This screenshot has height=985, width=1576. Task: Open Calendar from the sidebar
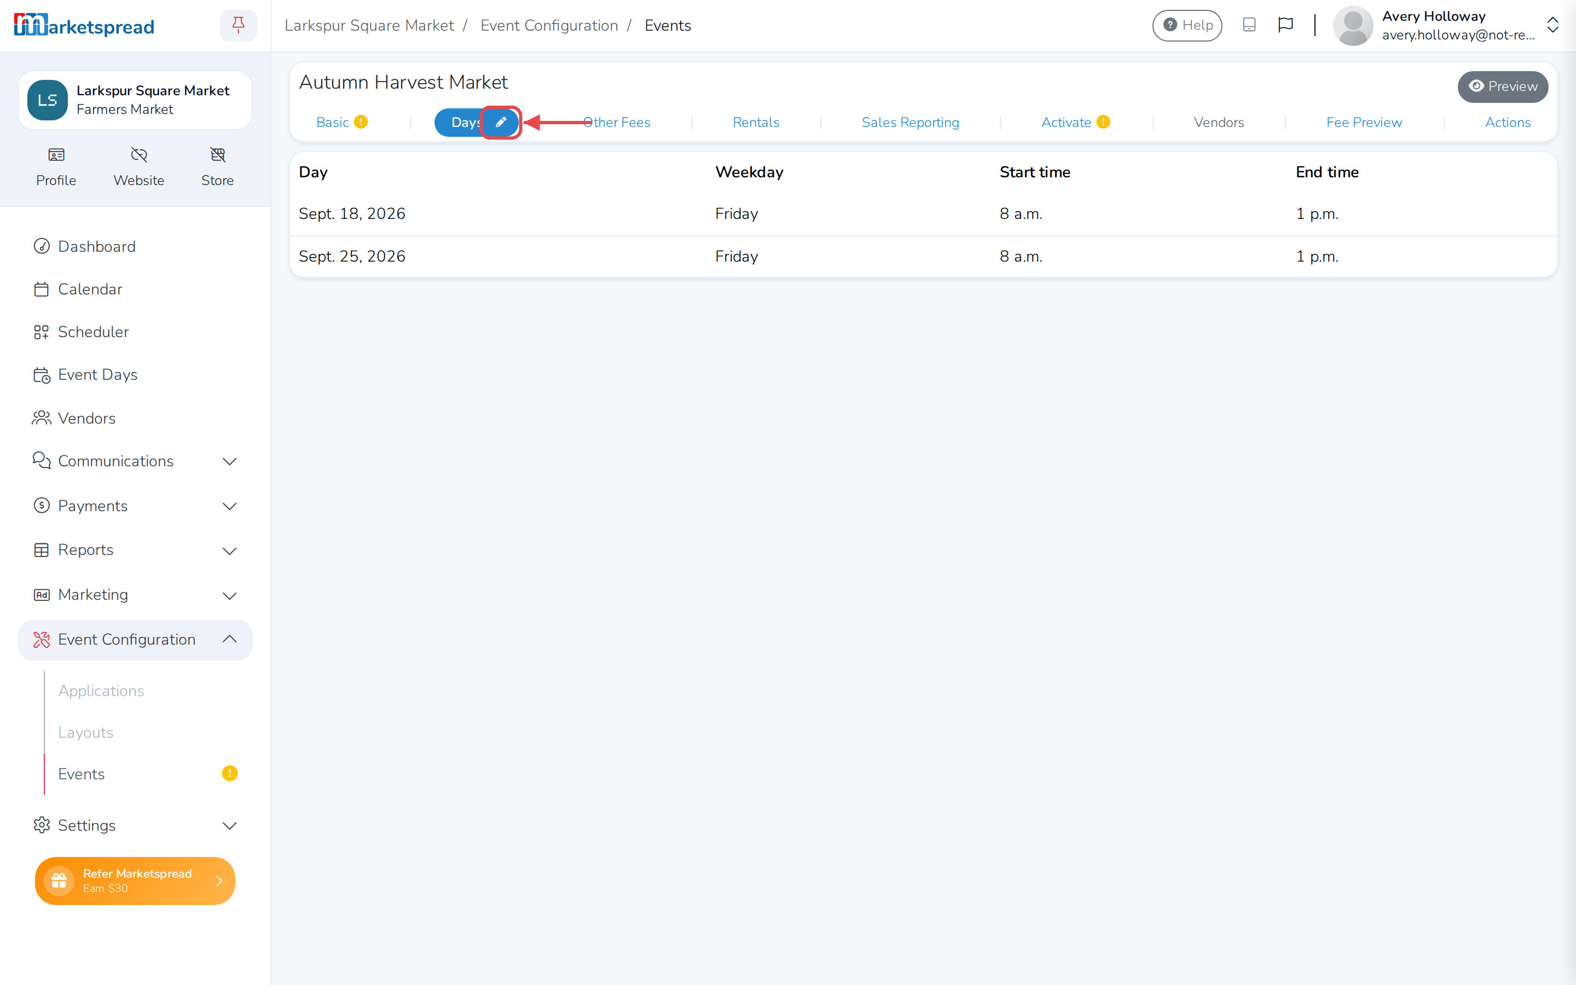point(135,289)
